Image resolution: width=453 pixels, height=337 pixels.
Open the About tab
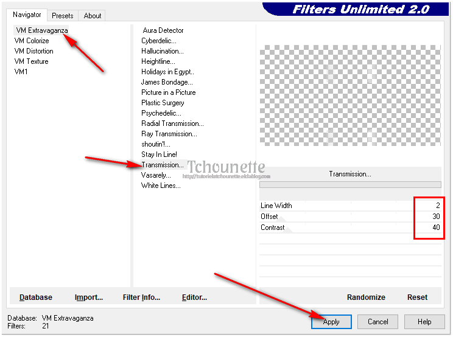pyautogui.click(x=93, y=16)
